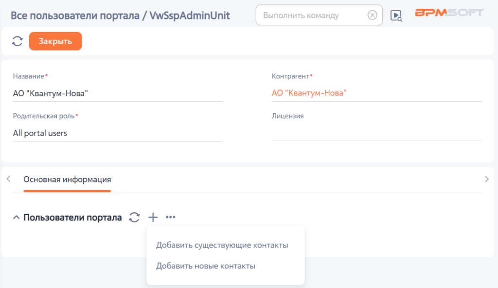Click the plus icon to add users
The width and height of the screenshot is (498, 288).
click(x=153, y=217)
